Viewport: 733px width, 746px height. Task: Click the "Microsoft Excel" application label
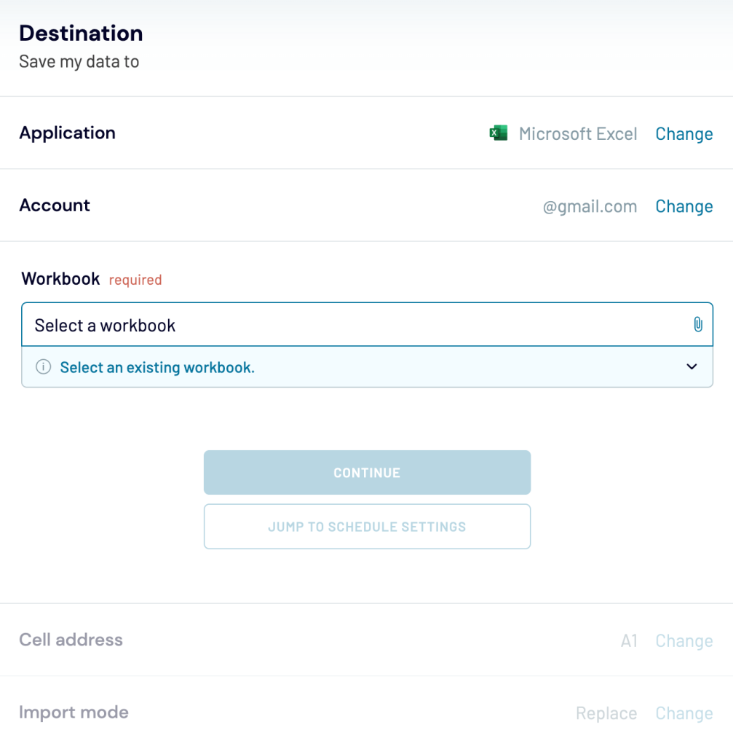tap(577, 133)
